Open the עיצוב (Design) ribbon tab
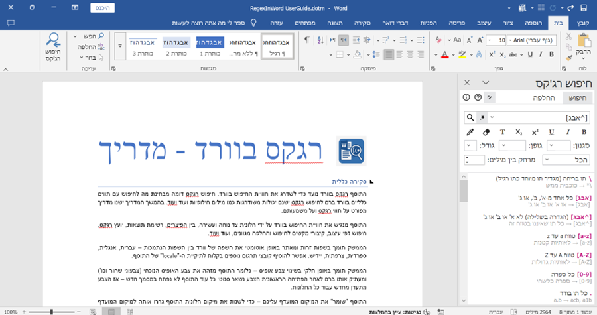The width and height of the screenshot is (597, 315). [484, 23]
